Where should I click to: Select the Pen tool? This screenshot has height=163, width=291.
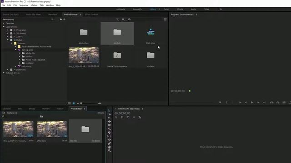point(109,144)
